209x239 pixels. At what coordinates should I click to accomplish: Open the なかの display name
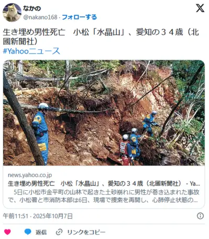click(32, 8)
